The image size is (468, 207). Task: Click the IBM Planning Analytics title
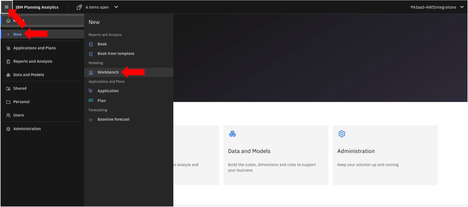[x=37, y=7]
